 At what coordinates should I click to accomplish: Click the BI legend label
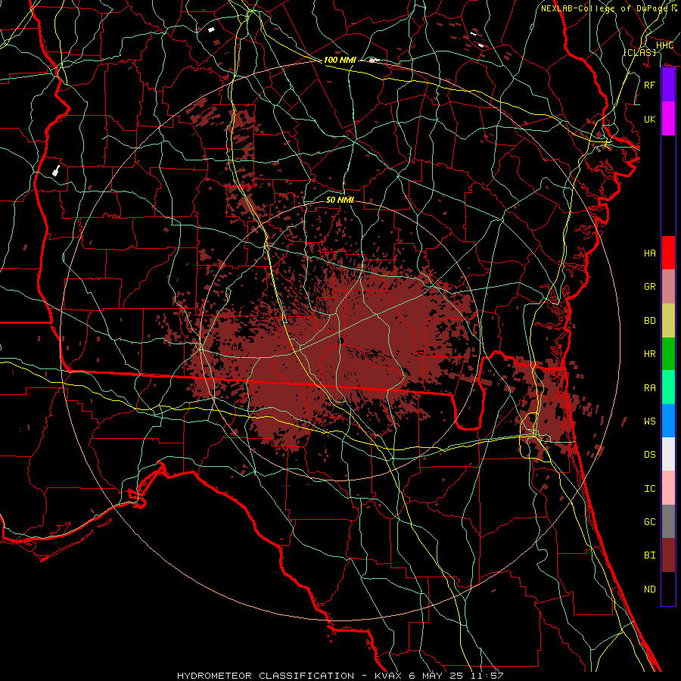[x=650, y=555]
